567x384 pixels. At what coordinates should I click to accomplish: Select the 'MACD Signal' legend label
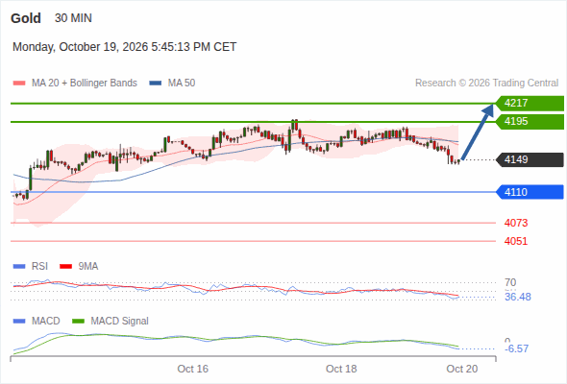click(x=120, y=322)
